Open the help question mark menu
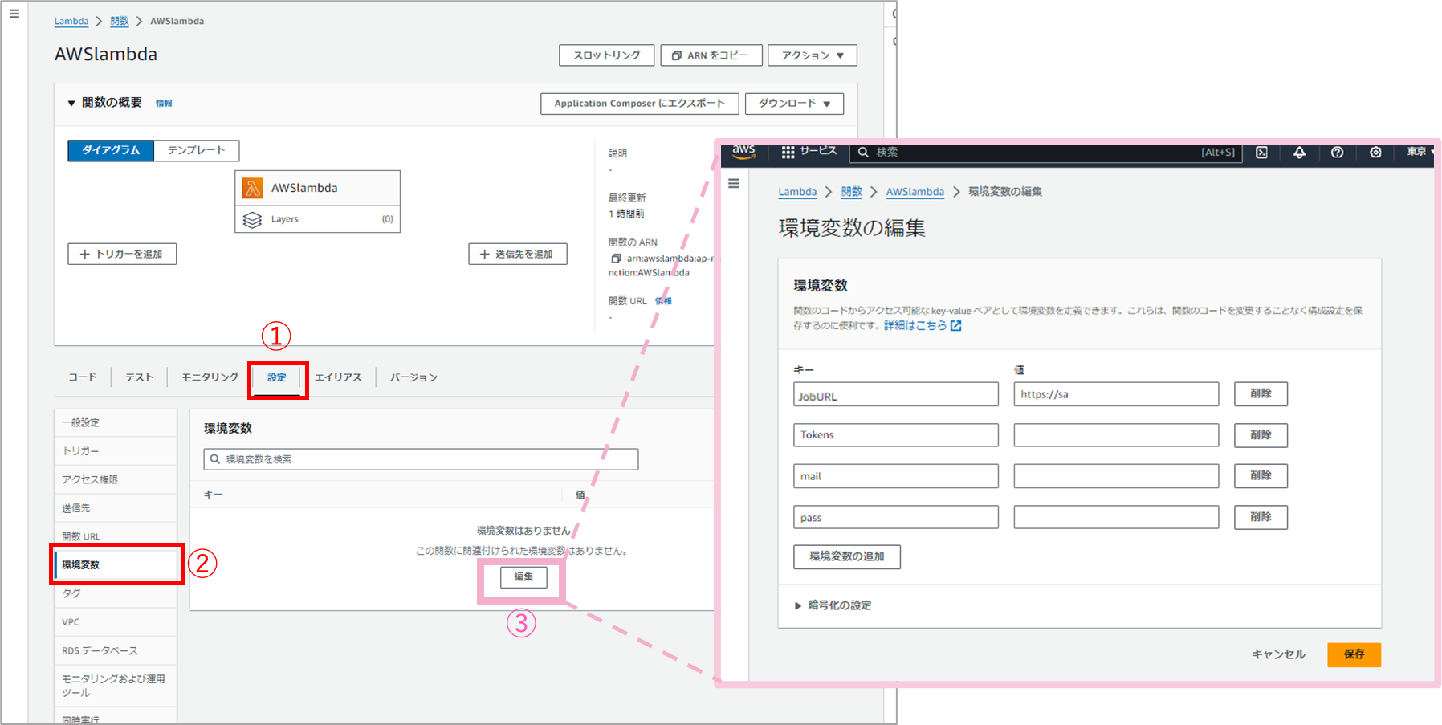Screen dimensions: 1442x725 tap(1337, 153)
